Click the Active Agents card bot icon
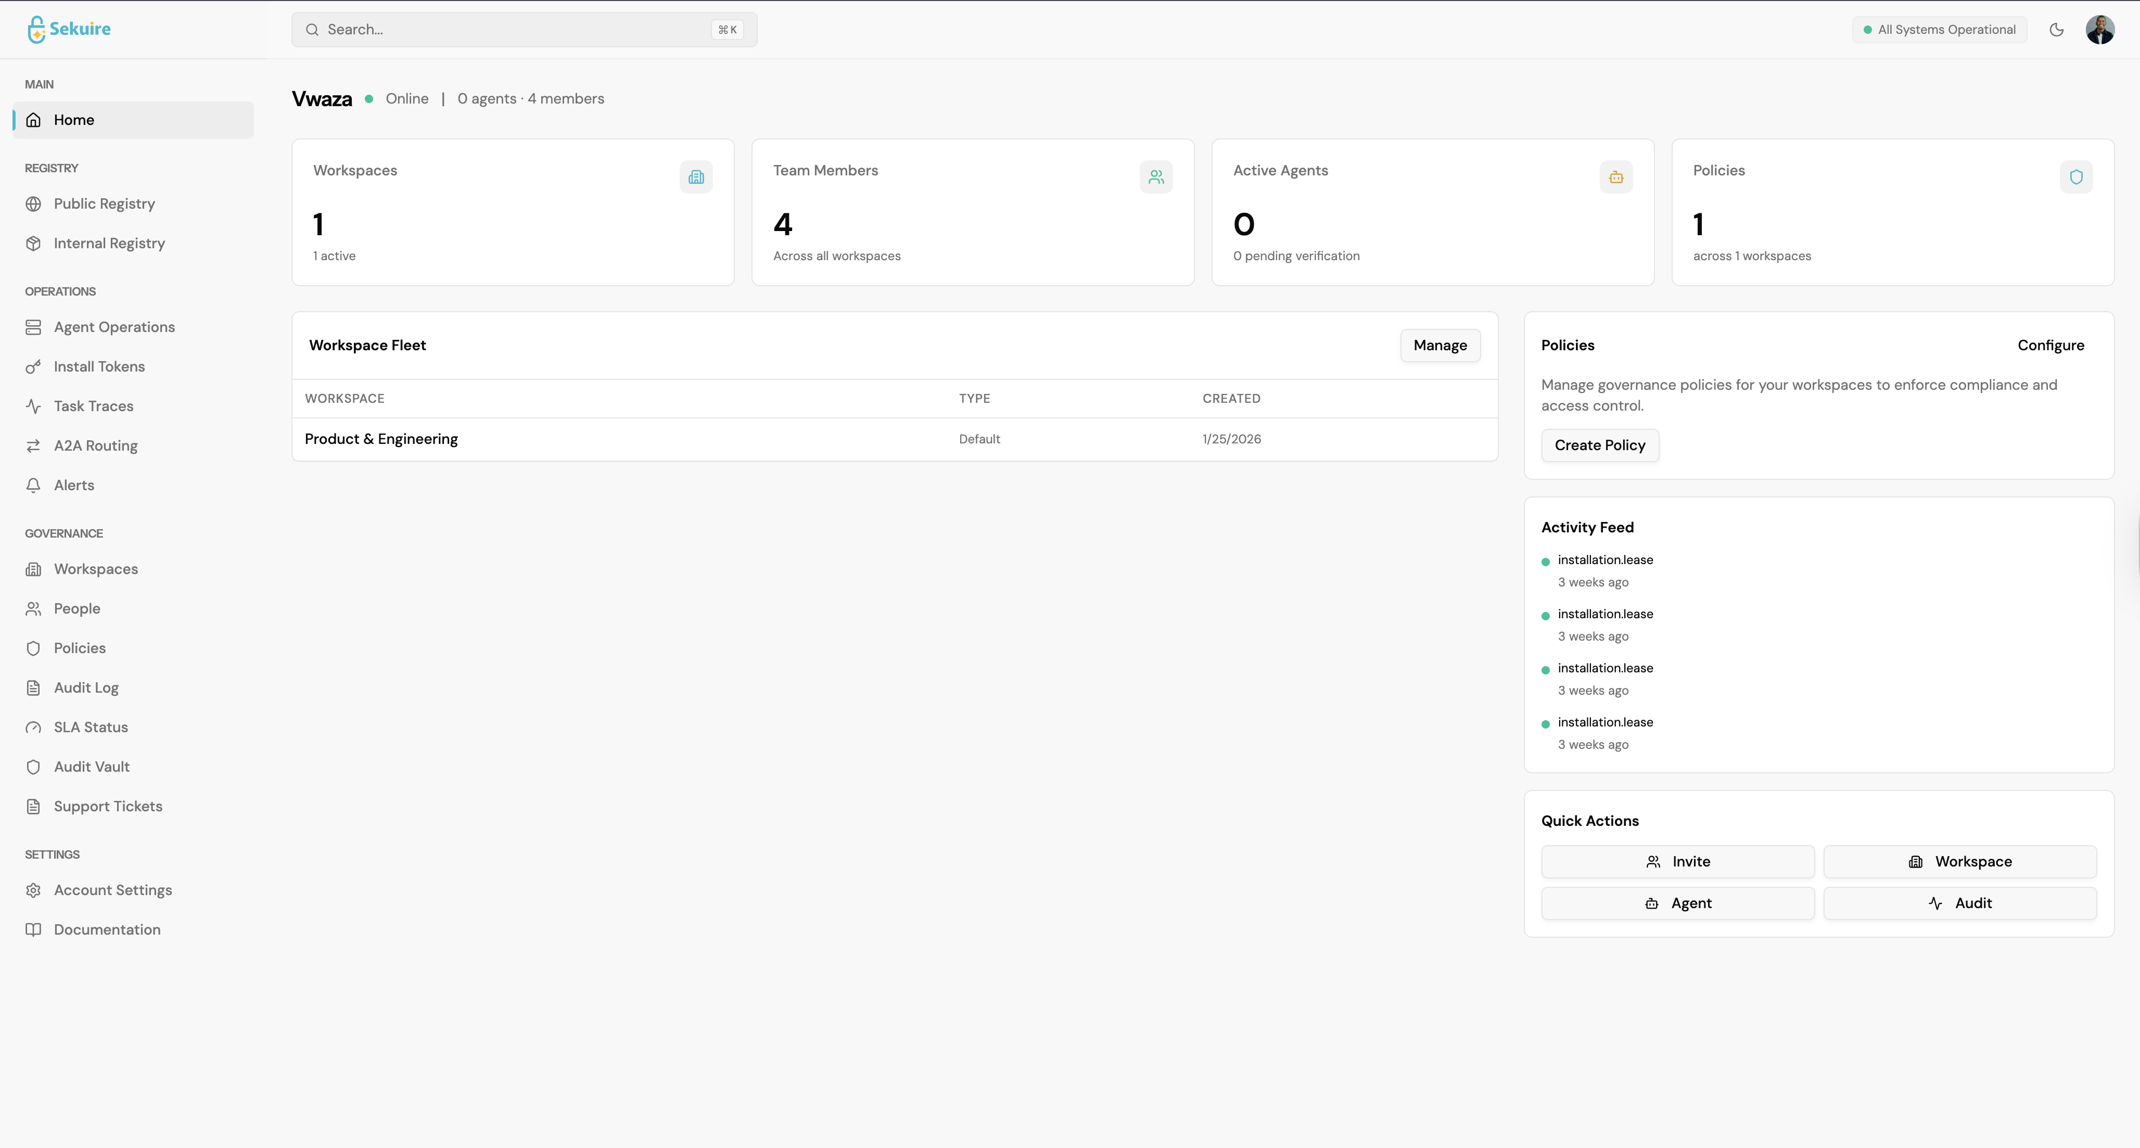 1616,177
